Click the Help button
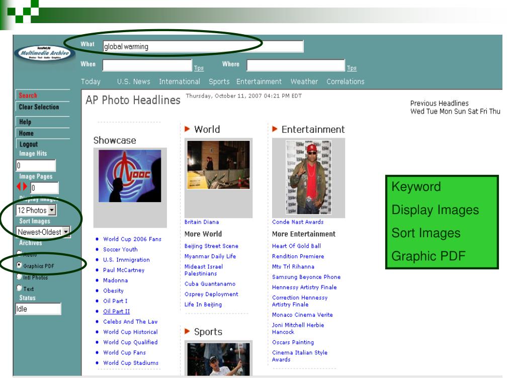Image resolution: width=515 pixels, height=386 pixels. click(43, 122)
